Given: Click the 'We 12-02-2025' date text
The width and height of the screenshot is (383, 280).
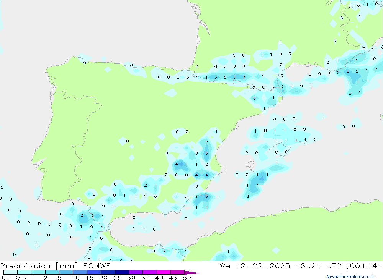Looking at the screenshot, I should pos(255,265).
